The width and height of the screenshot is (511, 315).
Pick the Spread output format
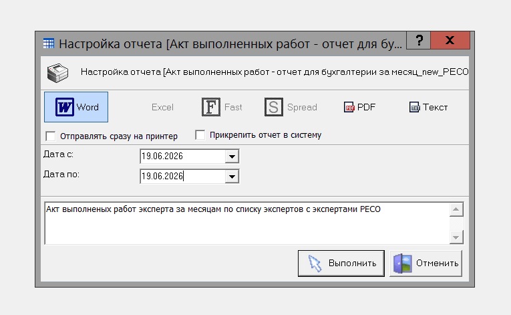pos(291,107)
